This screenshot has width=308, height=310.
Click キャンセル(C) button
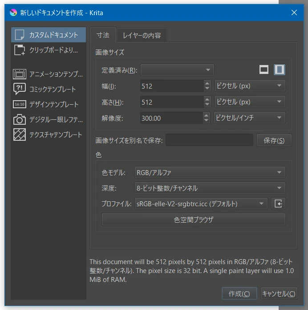279,294
